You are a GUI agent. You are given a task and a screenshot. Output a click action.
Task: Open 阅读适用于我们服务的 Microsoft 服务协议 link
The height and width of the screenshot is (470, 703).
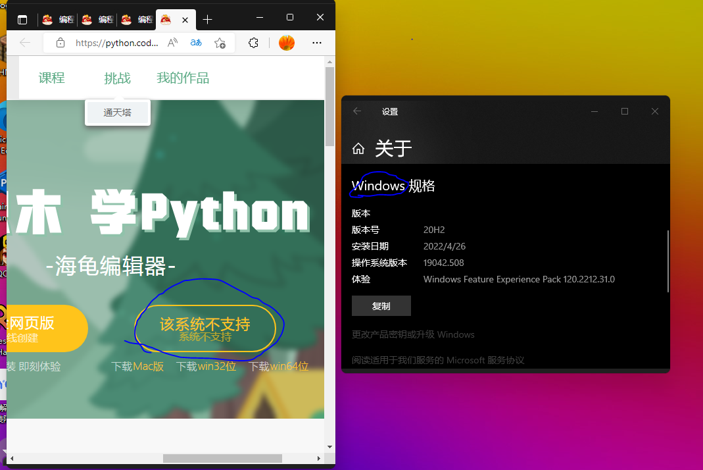[438, 360]
